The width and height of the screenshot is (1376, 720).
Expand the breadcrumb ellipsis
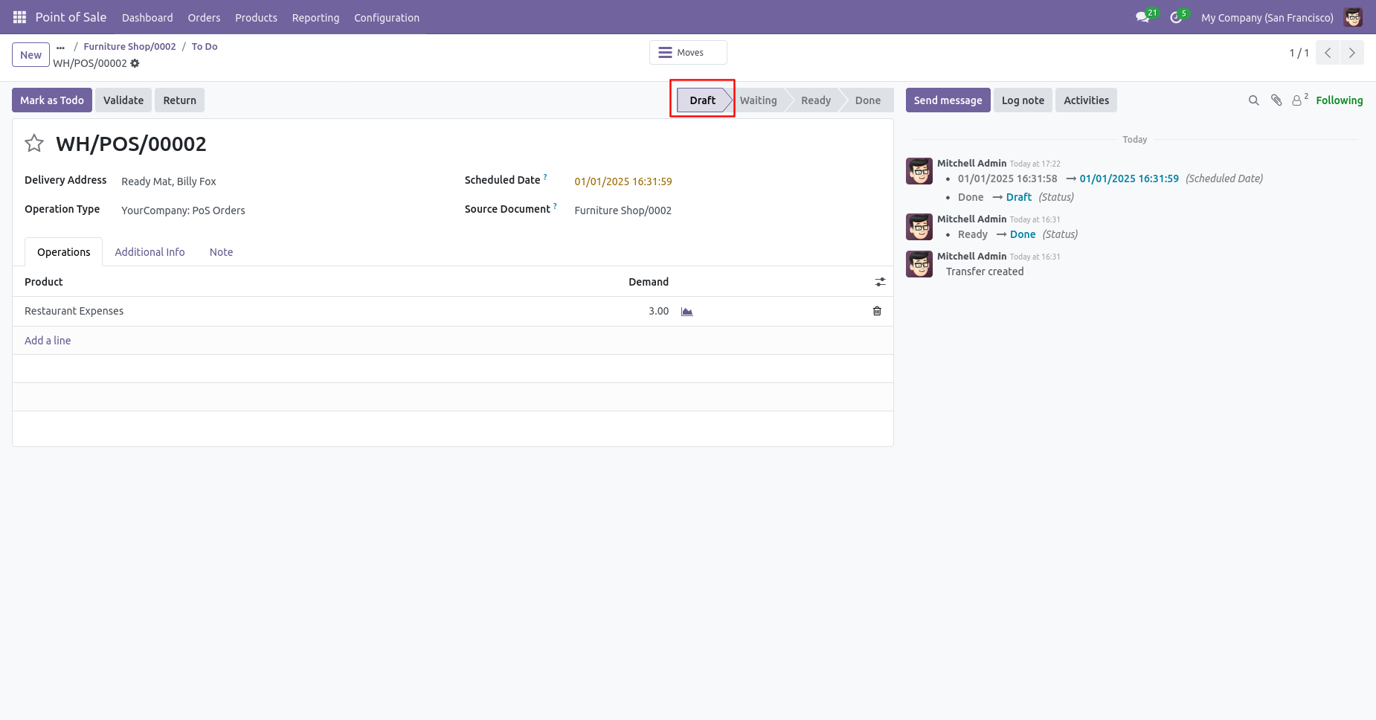pos(61,47)
